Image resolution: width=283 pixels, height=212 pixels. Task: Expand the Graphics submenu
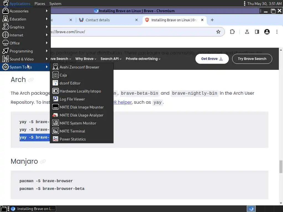pos(25,27)
